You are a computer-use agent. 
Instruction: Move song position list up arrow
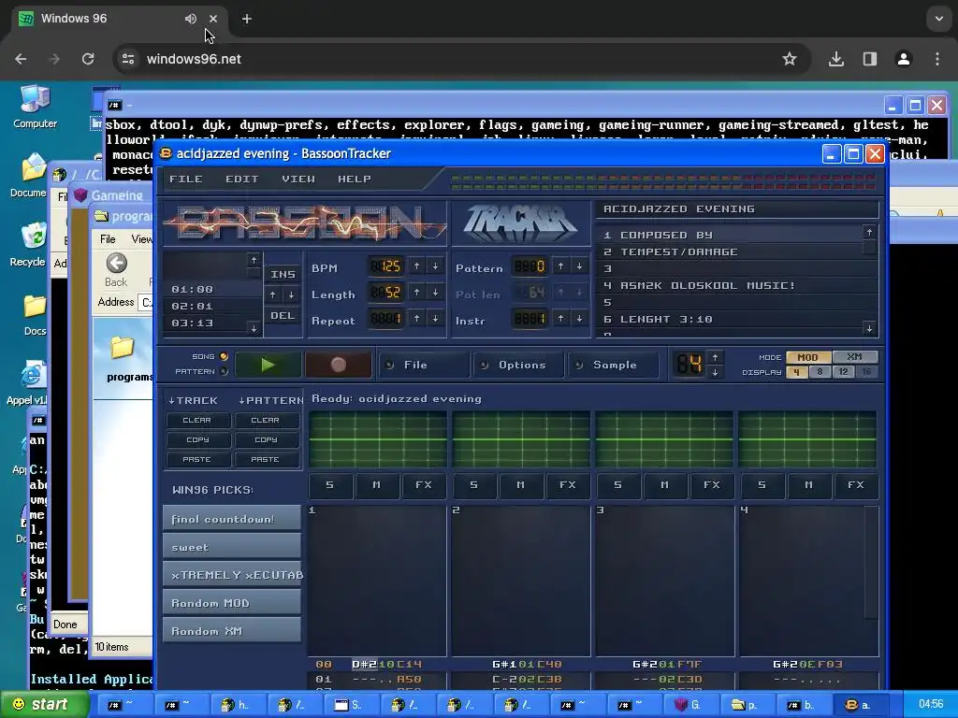coord(254,261)
